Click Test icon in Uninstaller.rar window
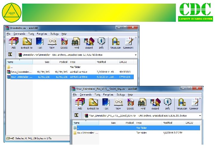The image size is (215, 161). (40, 43)
